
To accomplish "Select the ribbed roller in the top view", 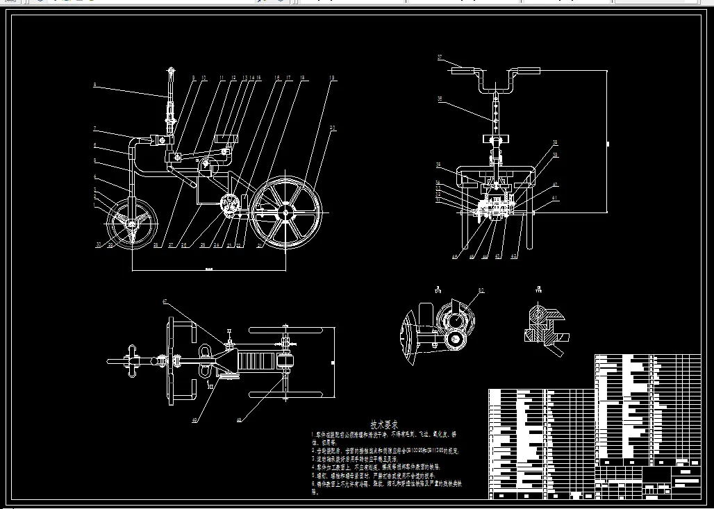I will 256,362.
